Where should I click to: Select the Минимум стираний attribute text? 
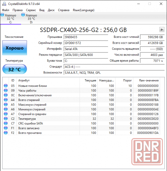point(32,109)
